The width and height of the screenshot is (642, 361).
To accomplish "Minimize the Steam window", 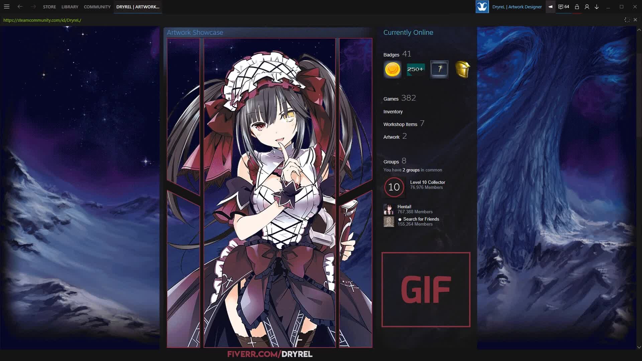I will tap(608, 7).
